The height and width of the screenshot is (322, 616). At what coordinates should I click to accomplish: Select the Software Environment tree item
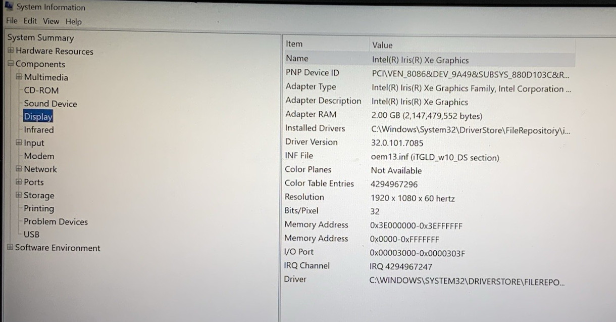pyautogui.click(x=58, y=248)
